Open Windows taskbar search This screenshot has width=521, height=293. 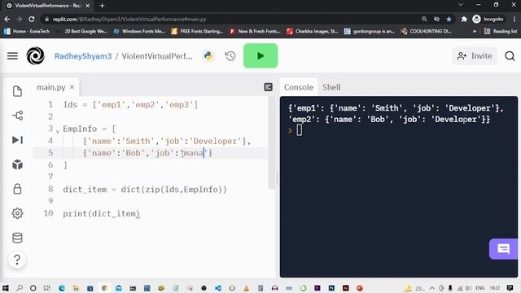pos(20,287)
